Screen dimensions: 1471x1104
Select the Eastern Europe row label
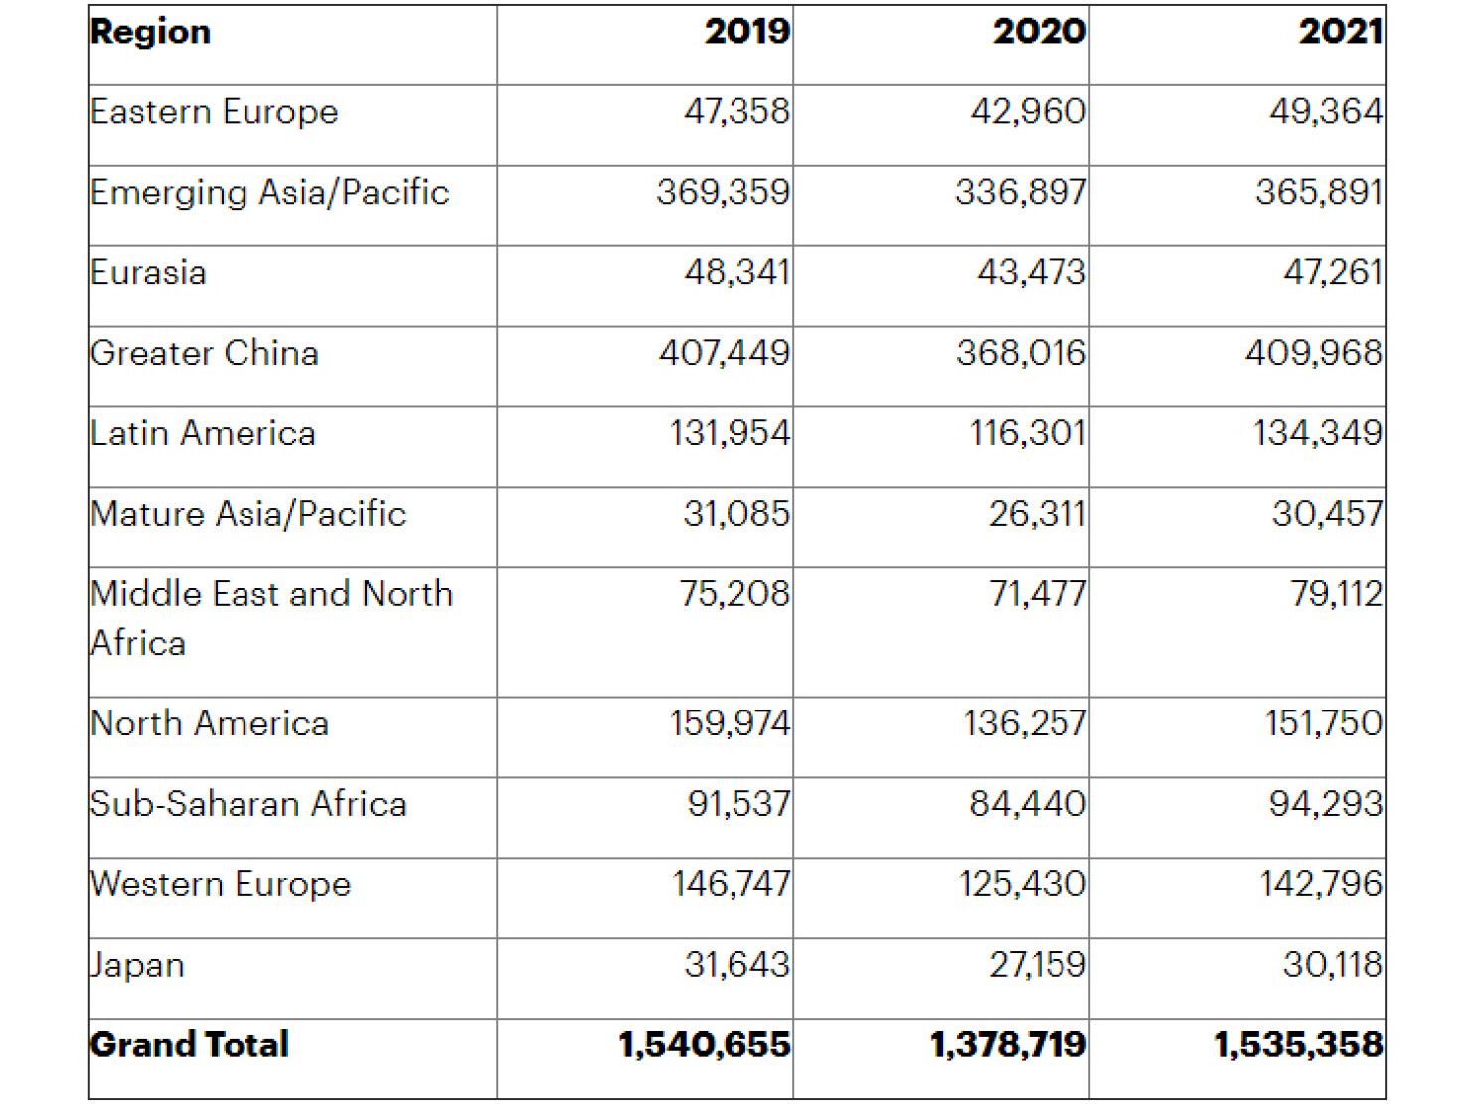[215, 112]
